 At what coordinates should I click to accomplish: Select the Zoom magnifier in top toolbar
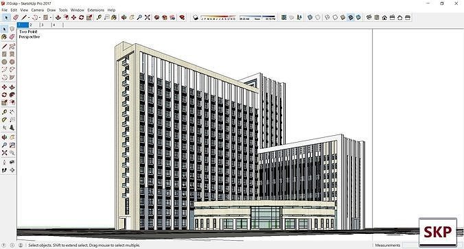139,17
